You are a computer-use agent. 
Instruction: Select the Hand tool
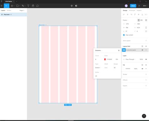point(33,6)
